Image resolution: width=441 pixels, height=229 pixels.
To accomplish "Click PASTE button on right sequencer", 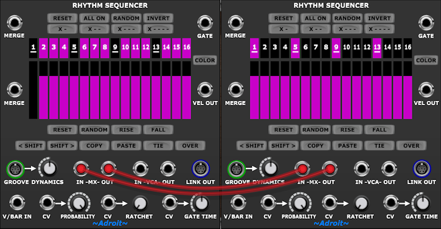I will coord(347,146).
